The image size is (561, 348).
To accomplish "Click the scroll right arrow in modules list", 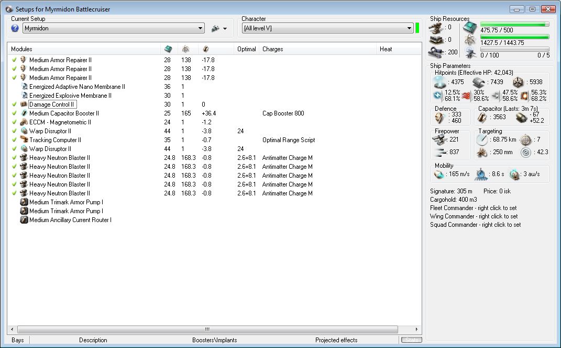I will [416, 329].
